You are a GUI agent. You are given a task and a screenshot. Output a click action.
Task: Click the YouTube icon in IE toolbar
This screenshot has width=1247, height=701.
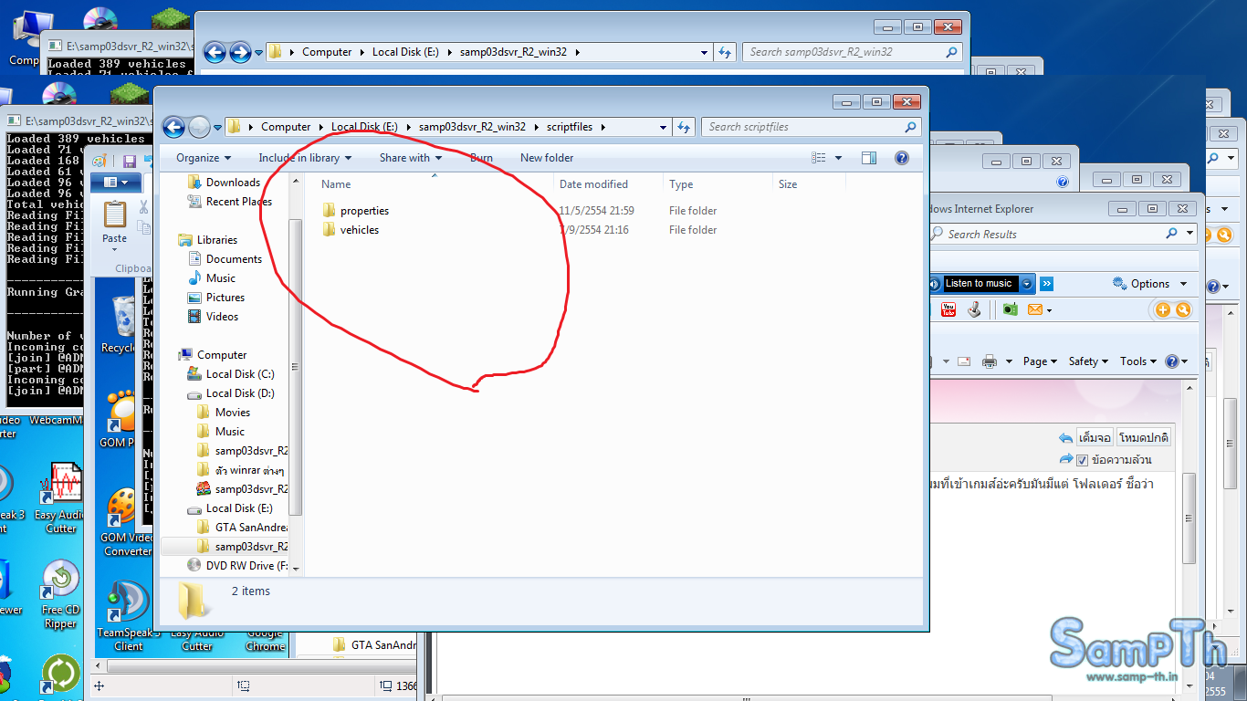click(x=948, y=309)
